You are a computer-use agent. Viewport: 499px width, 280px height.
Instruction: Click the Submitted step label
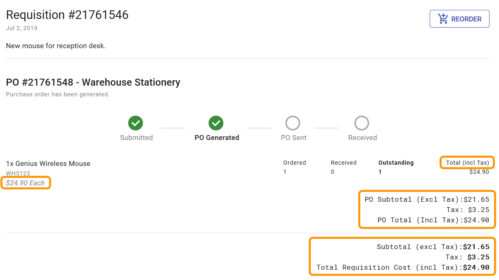click(x=136, y=138)
